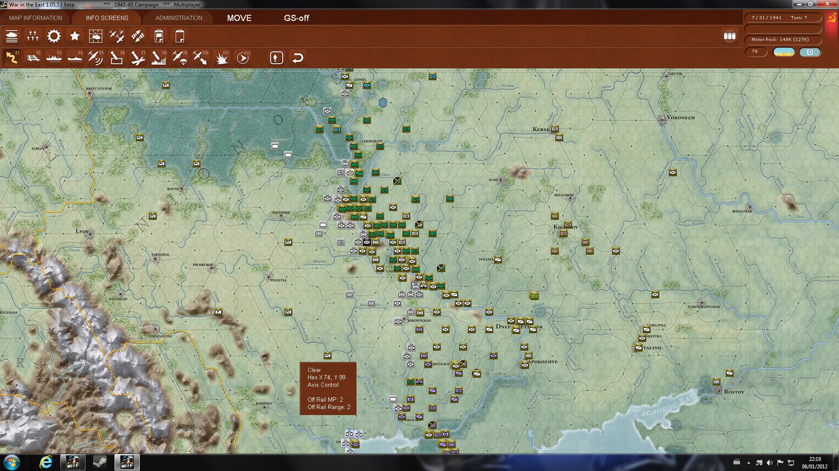839x471 pixels.
Task: Select the F7 bomb airfield mode
Action: coord(138,58)
